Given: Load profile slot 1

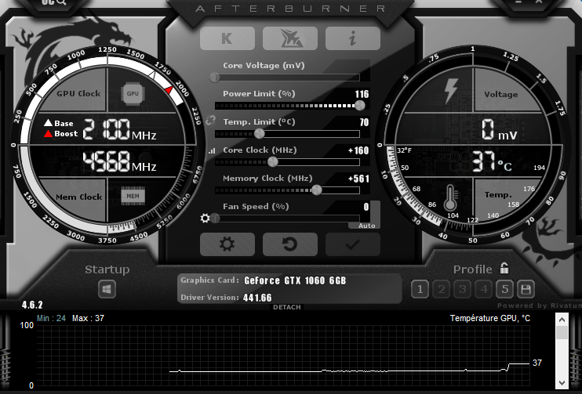Looking at the screenshot, I should pos(420,289).
